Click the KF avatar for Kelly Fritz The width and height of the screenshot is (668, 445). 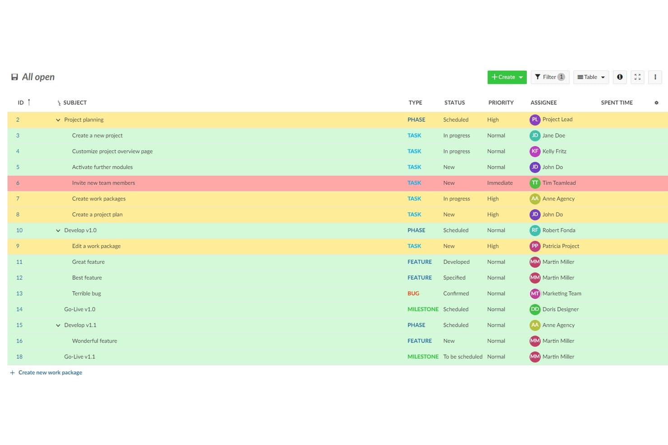click(x=535, y=151)
